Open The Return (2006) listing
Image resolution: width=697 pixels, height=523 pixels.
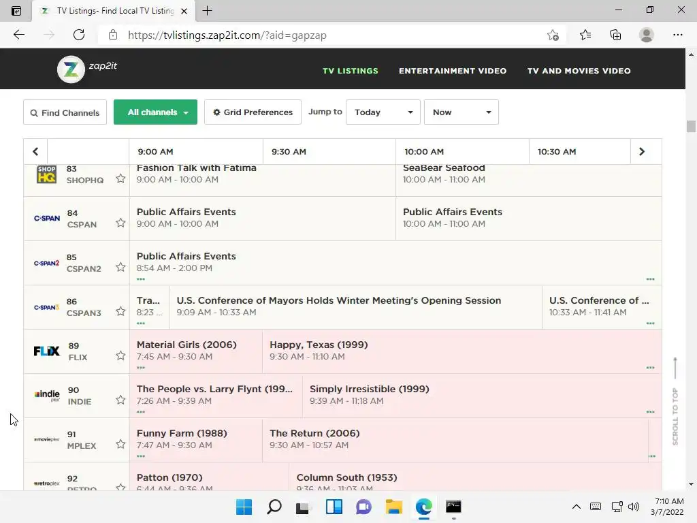[455, 440]
